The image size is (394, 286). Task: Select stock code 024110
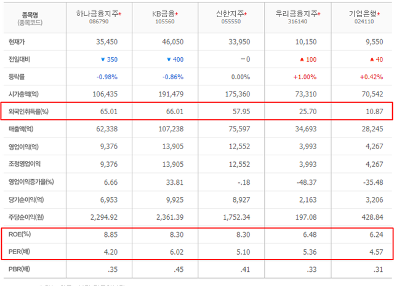364,21
